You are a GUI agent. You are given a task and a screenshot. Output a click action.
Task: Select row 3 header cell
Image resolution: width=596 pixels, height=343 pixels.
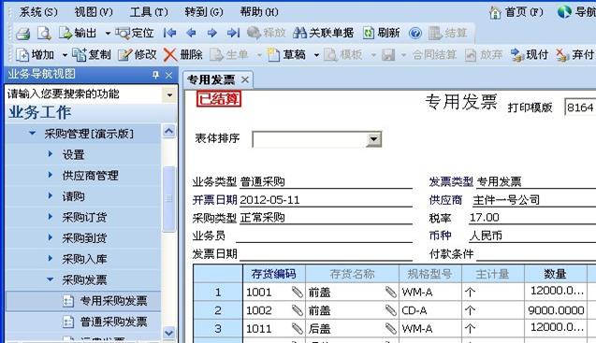pos(218,328)
